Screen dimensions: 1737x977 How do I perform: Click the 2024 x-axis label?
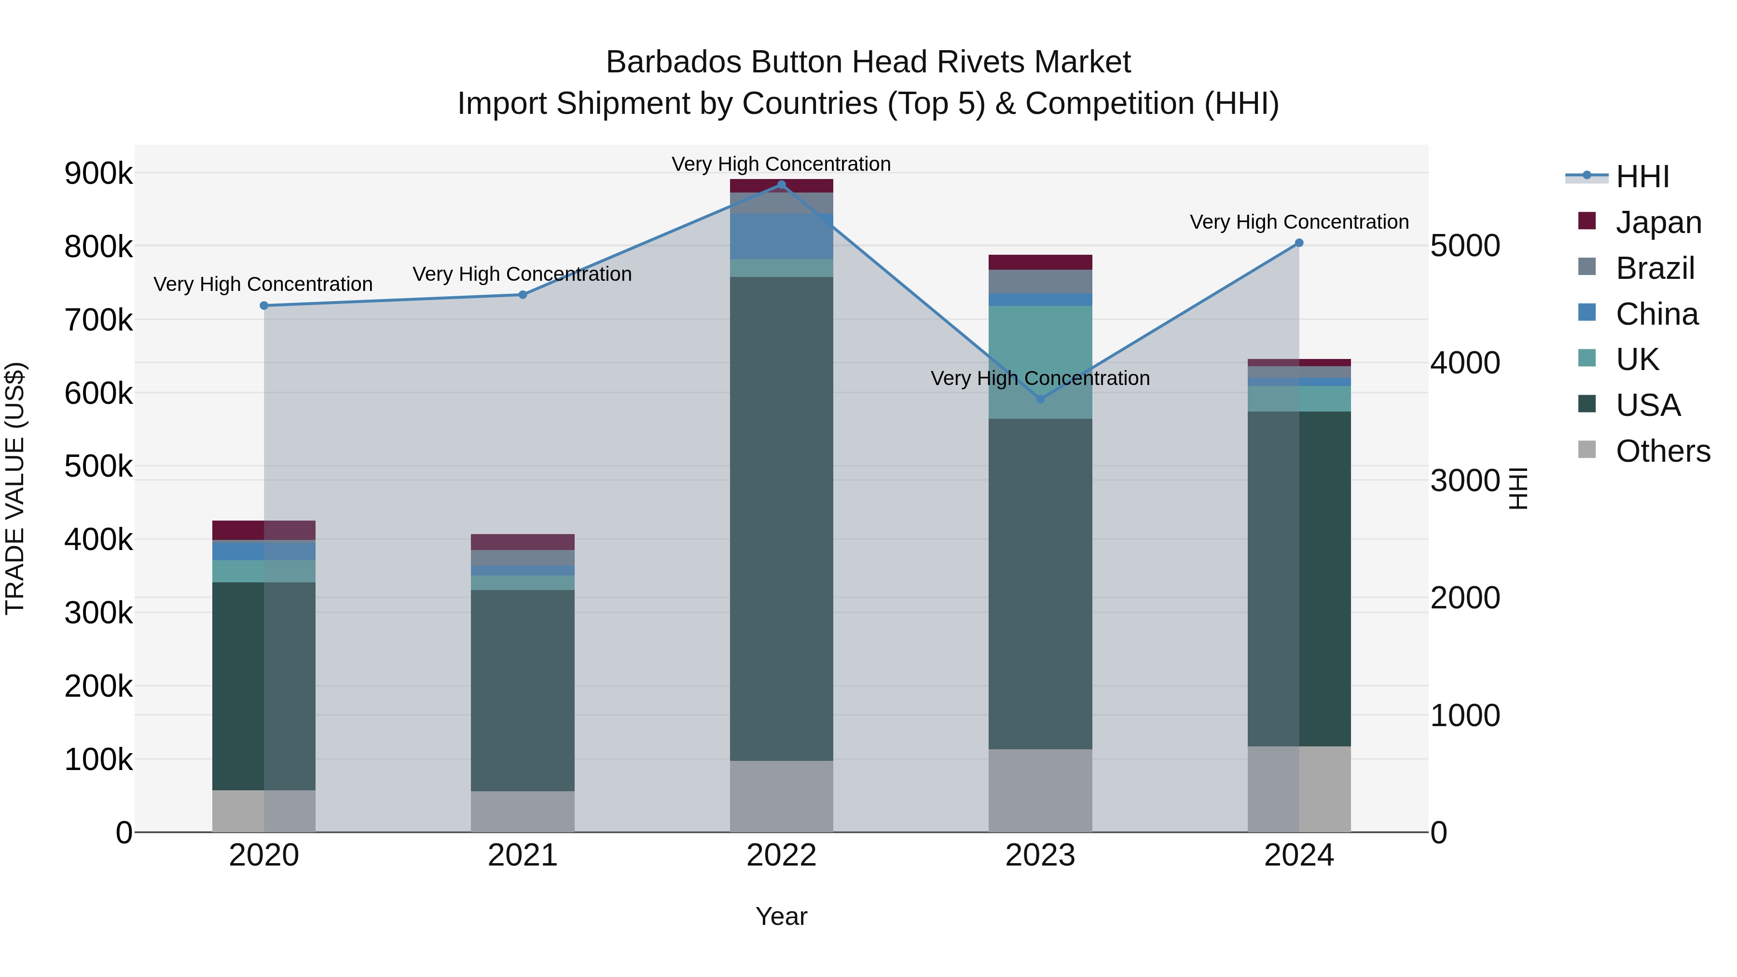pyautogui.click(x=1299, y=855)
